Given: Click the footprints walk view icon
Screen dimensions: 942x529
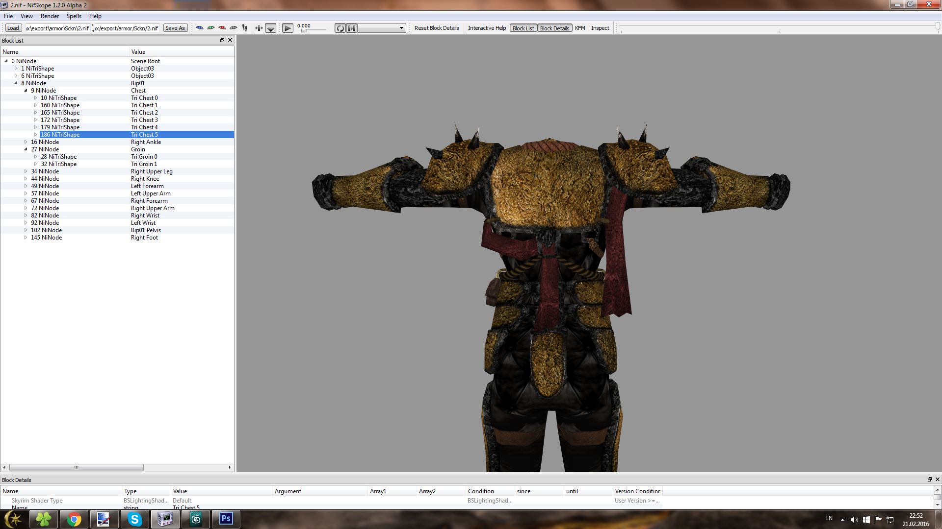Looking at the screenshot, I should (x=245, y=28).
